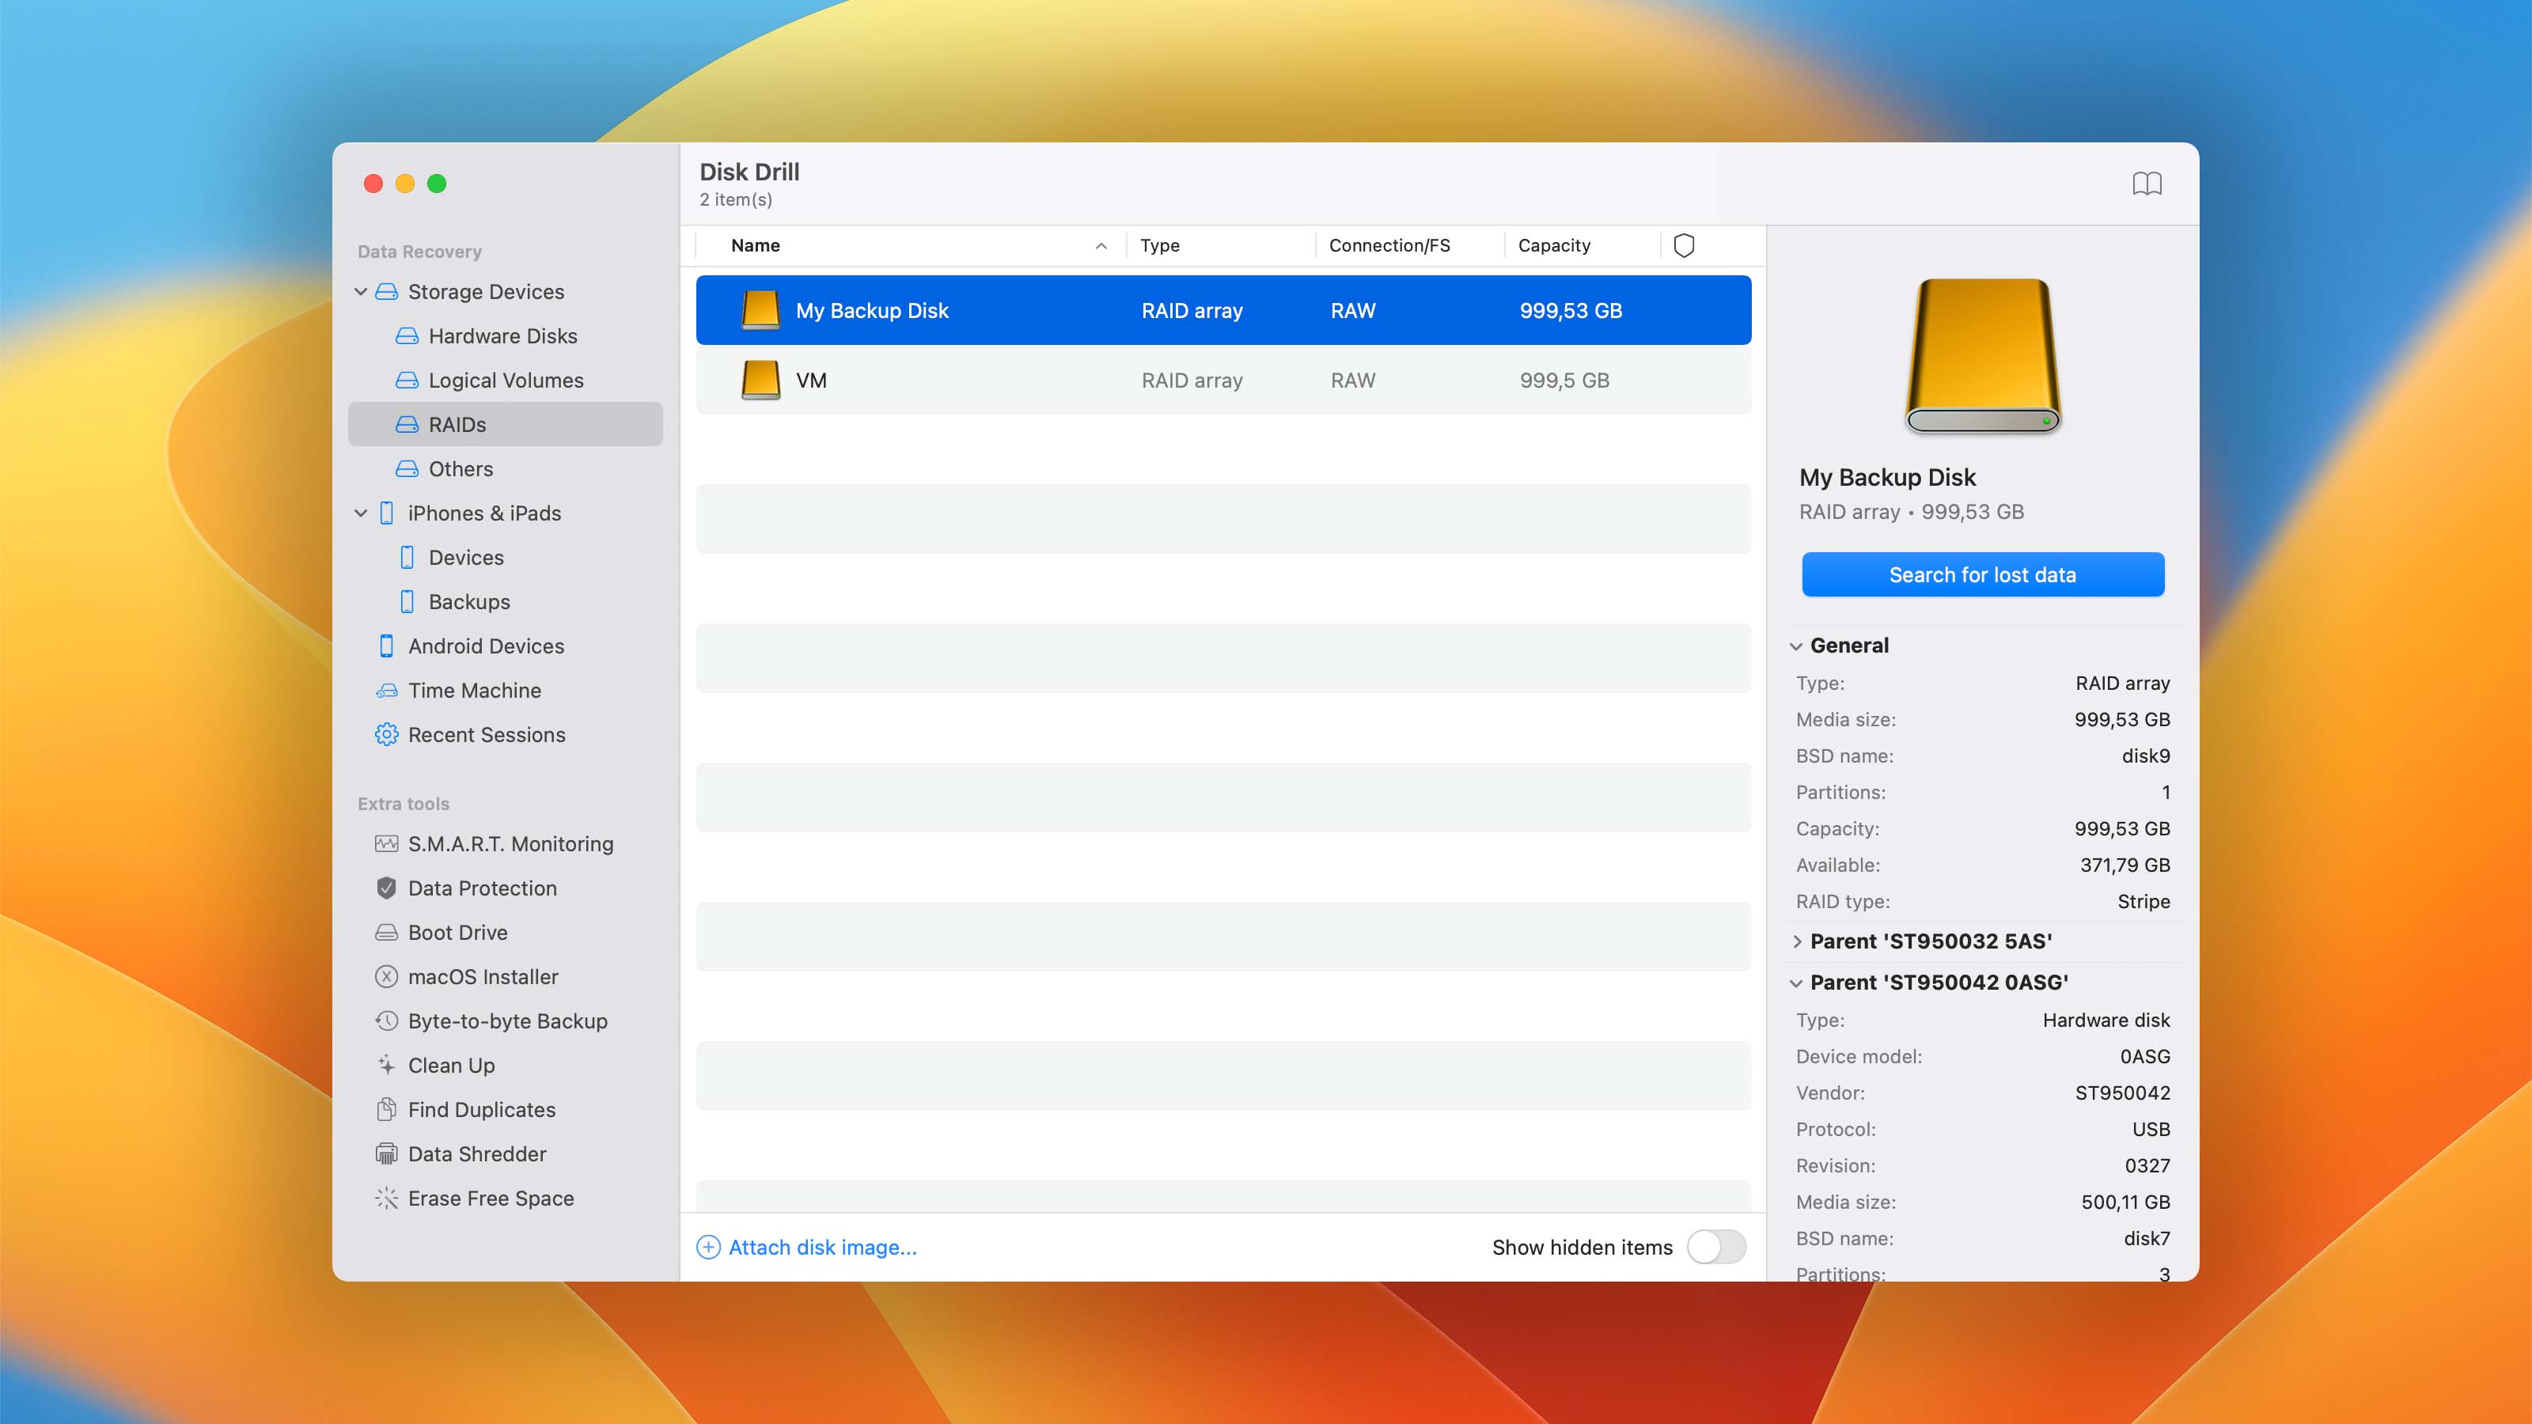Open the Time Machine section
Image resolution: width=2532 pixels, height=1424 pixels.
474,691
